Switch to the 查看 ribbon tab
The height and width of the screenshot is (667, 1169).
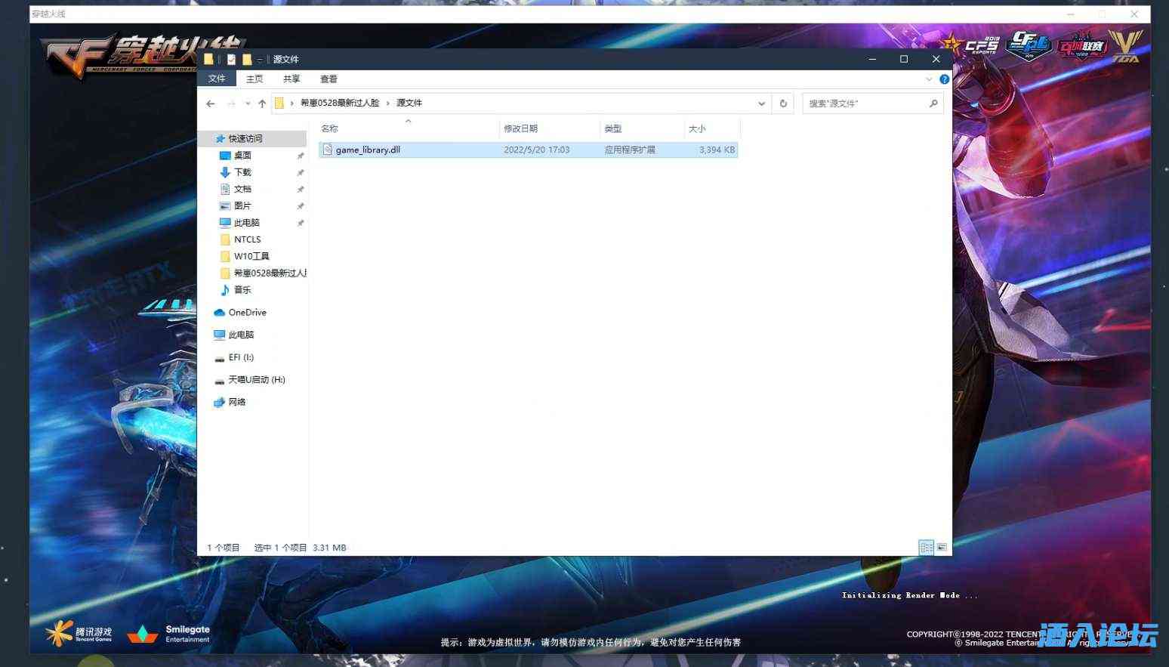click(329, 79)
